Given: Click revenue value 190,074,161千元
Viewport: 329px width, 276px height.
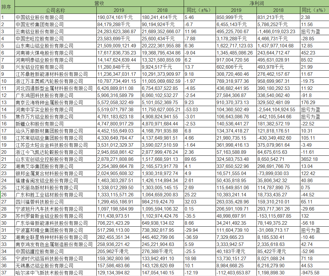Looking at the screenshot, I should 119,17.
